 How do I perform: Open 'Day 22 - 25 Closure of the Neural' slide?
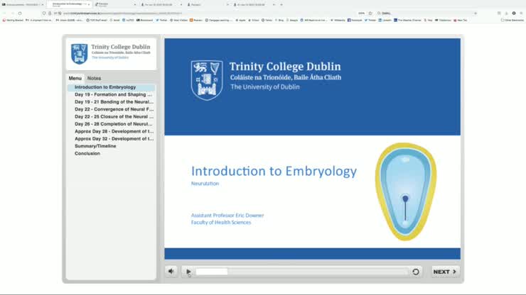[114, 116]
